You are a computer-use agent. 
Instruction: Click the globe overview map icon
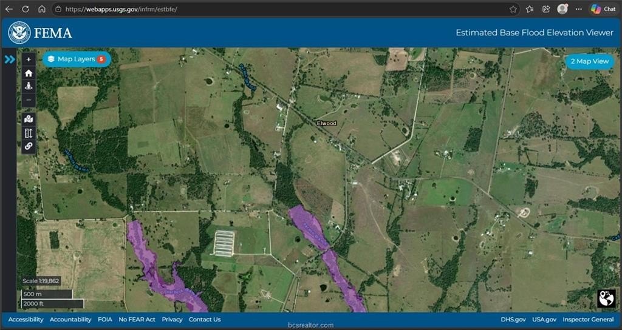click(607, 298)
